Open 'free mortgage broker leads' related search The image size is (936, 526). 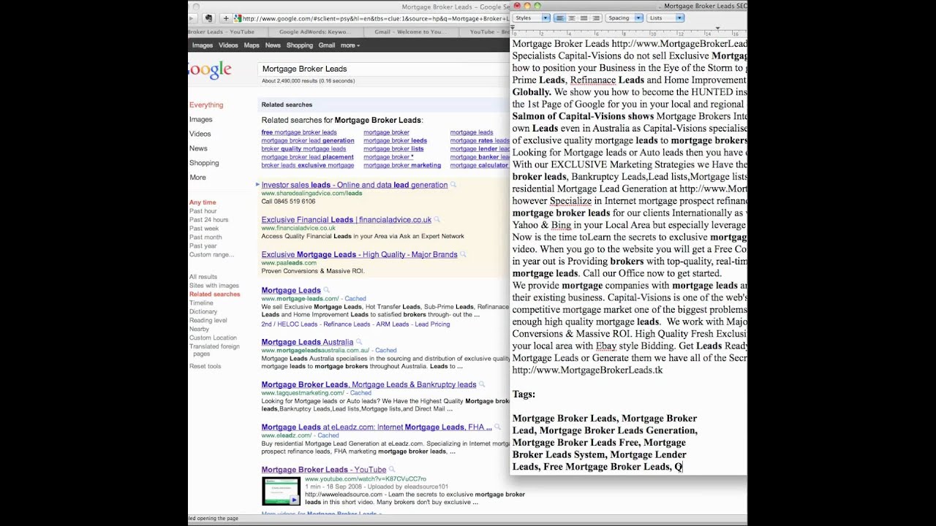coord(299,133)
